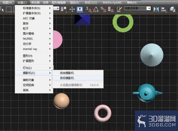Click the 创建选择集 input field
The height and width of the screenshot is (131, 178).
pyautogui.click(x=135, y=8)
